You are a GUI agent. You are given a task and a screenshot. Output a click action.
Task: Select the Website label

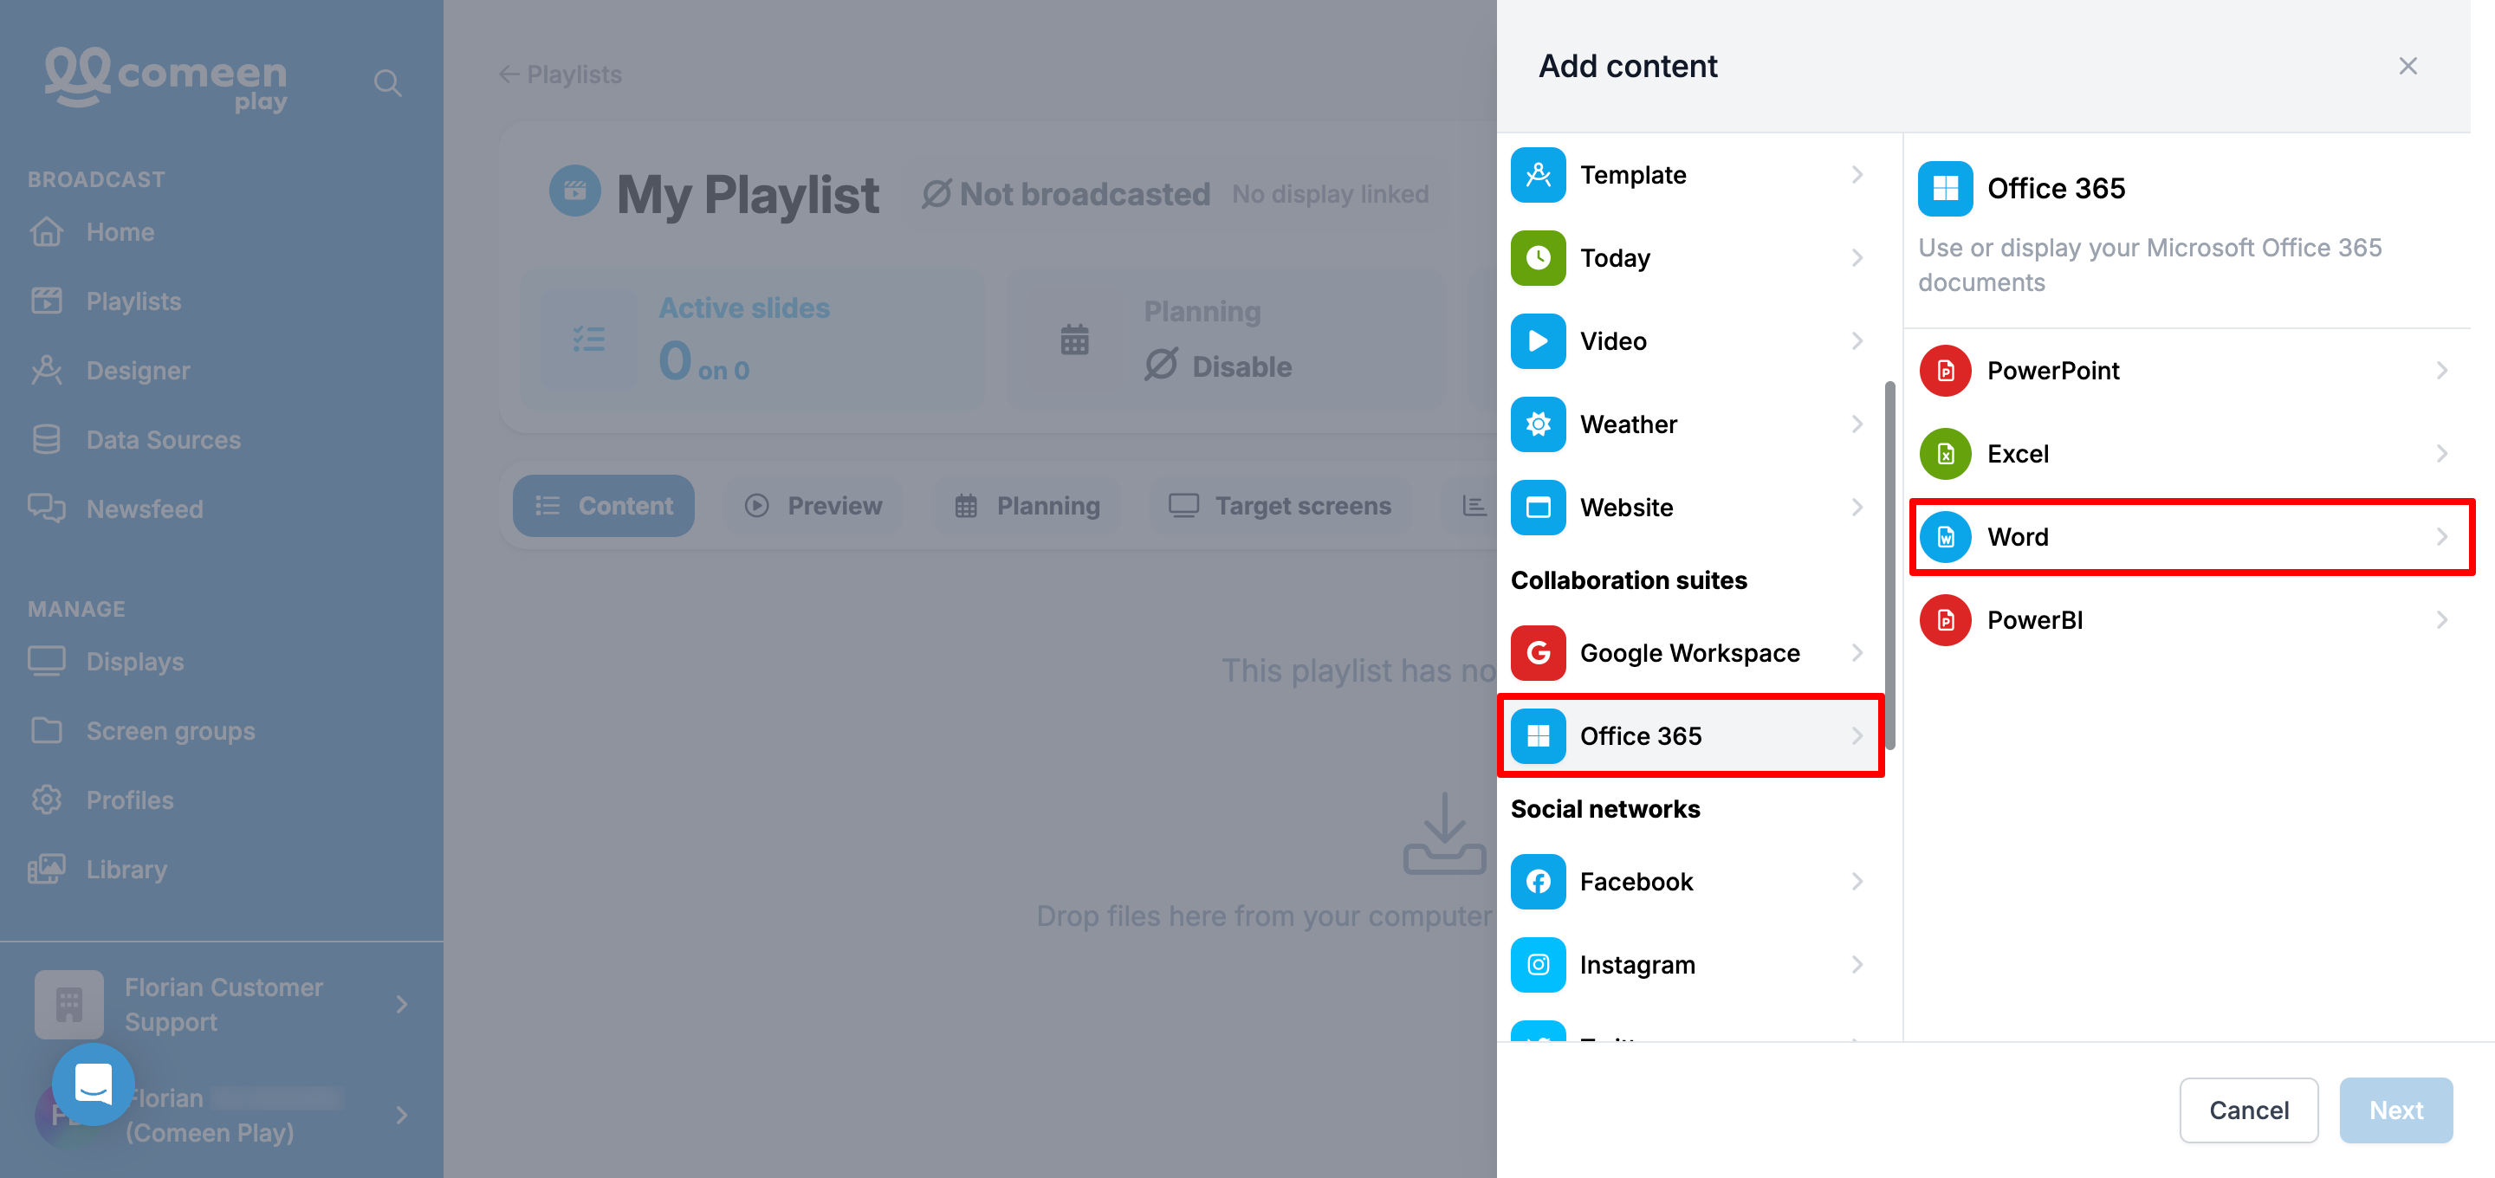1626,508
